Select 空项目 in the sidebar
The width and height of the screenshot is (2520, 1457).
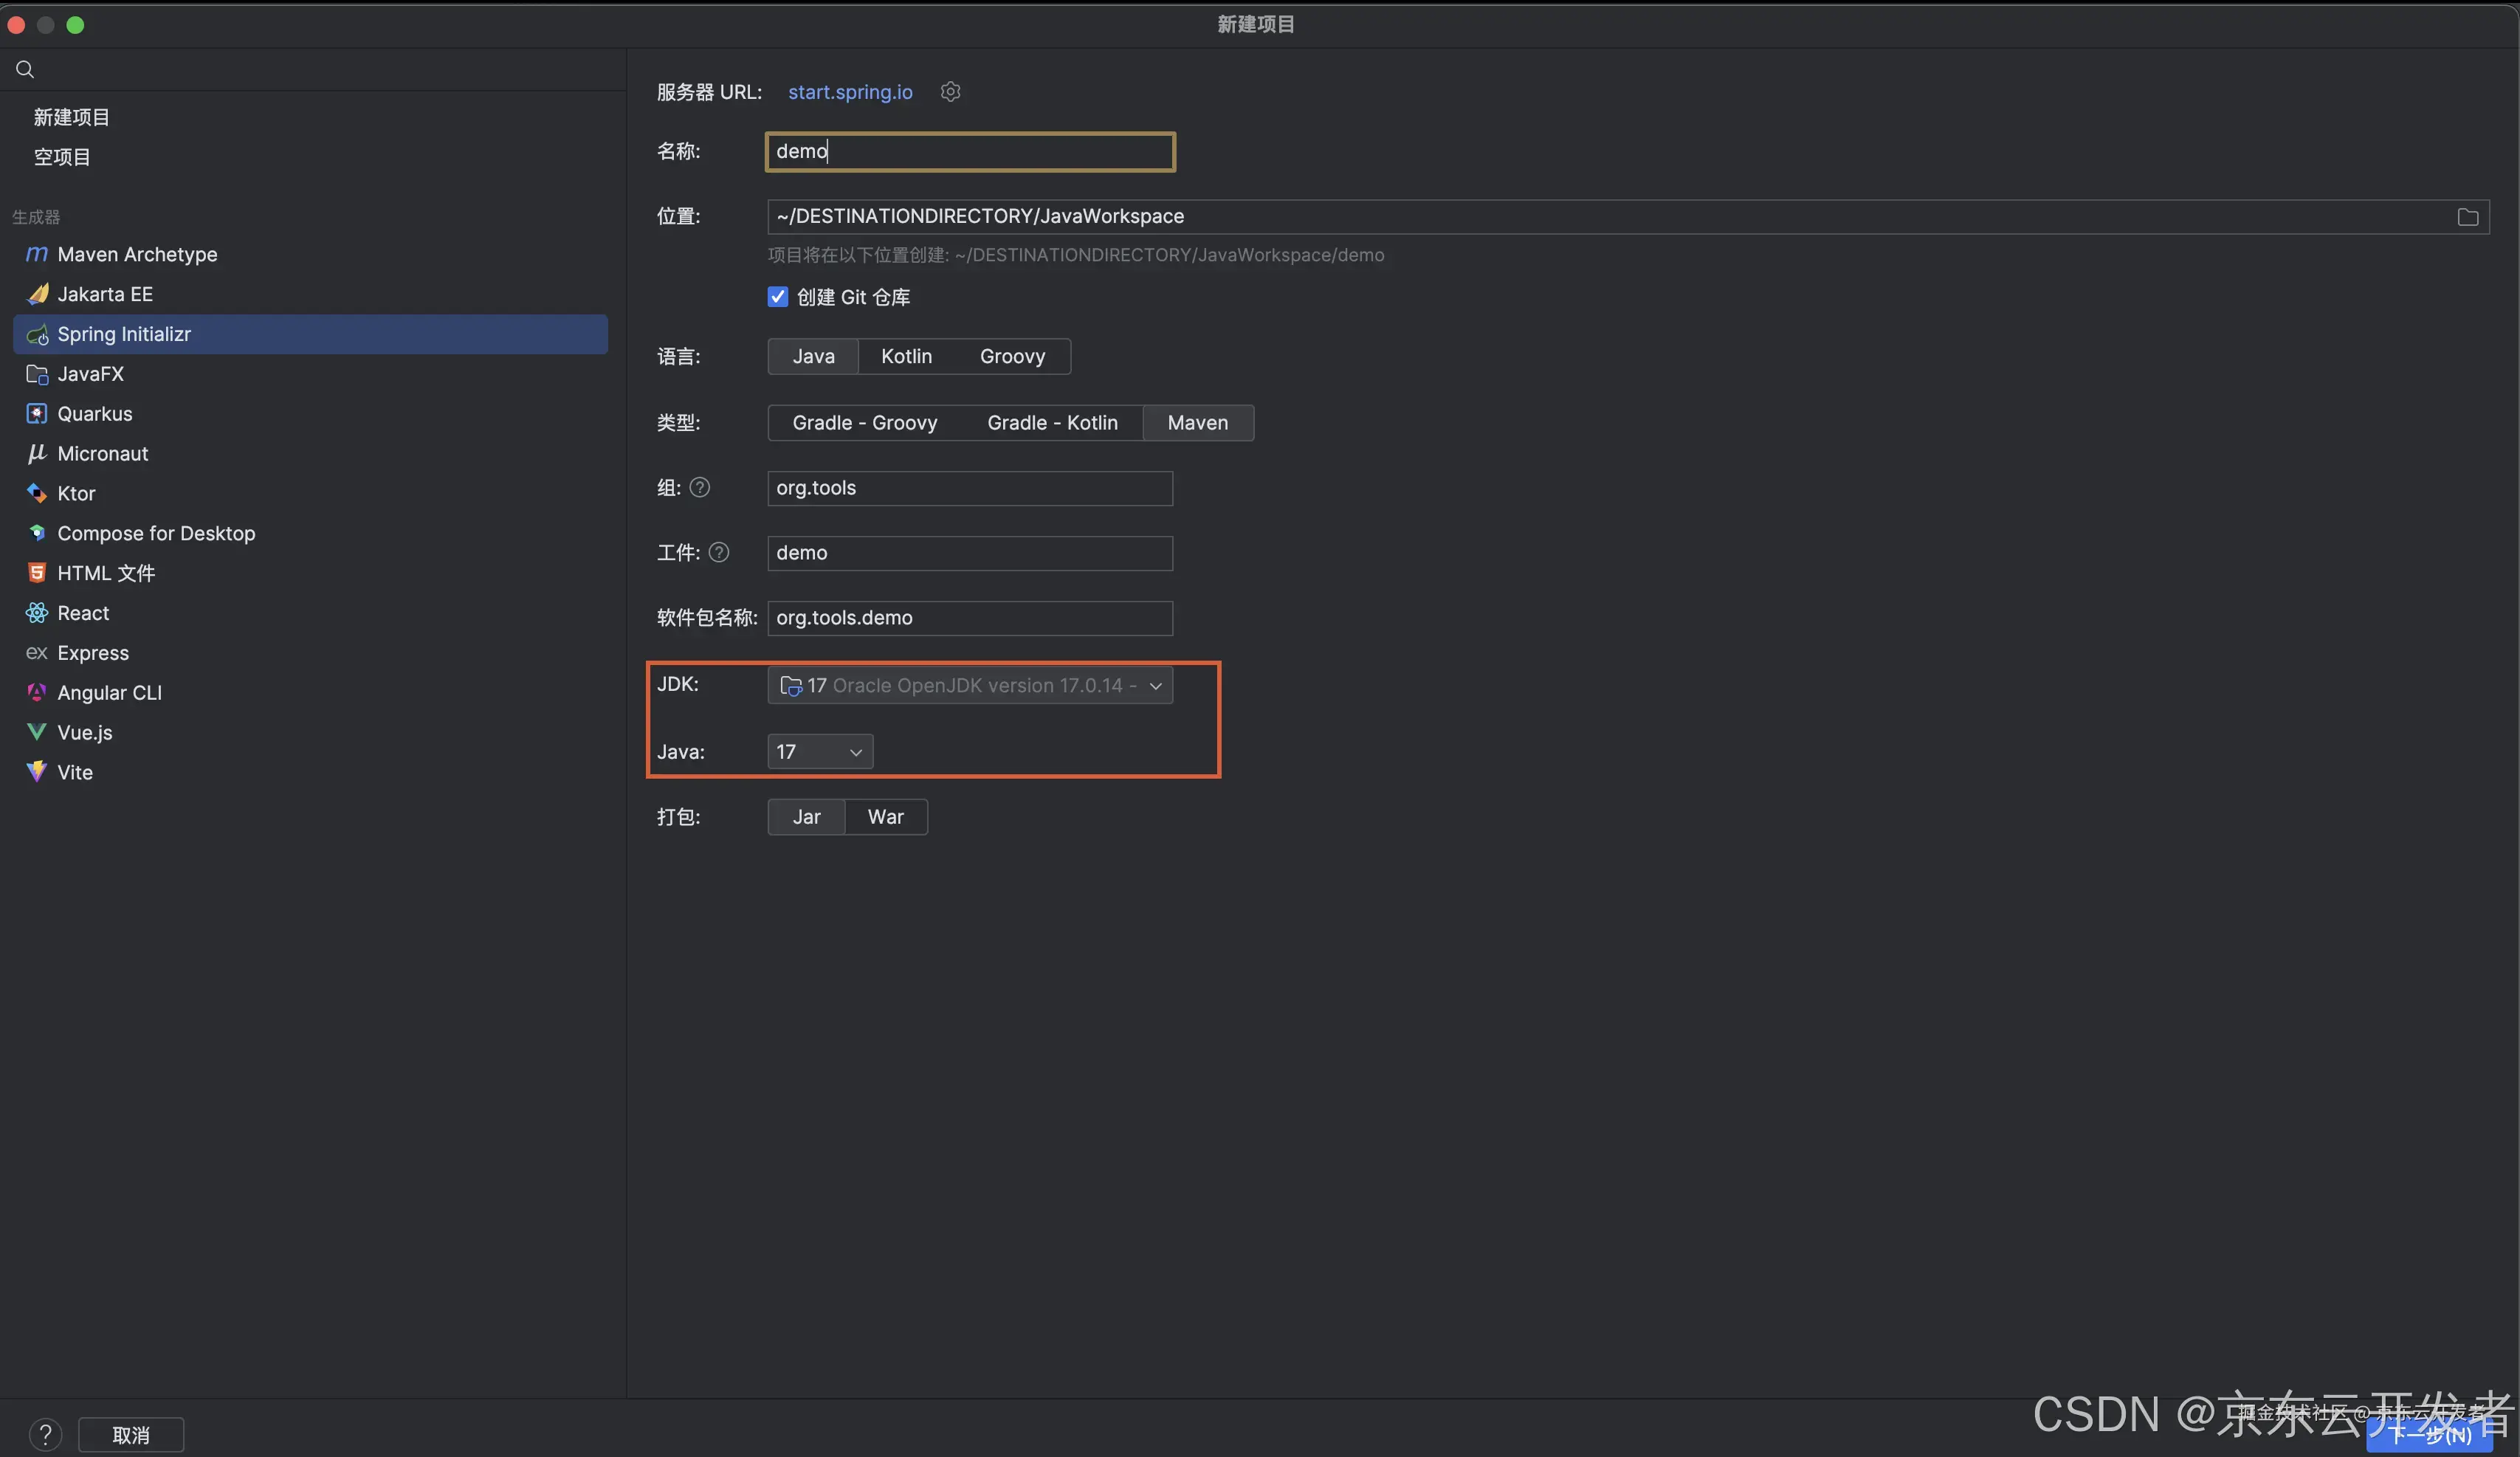(62, 157)
